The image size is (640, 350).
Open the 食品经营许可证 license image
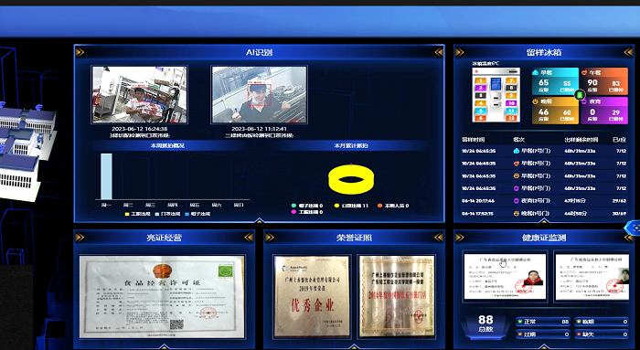click(162, 297)
